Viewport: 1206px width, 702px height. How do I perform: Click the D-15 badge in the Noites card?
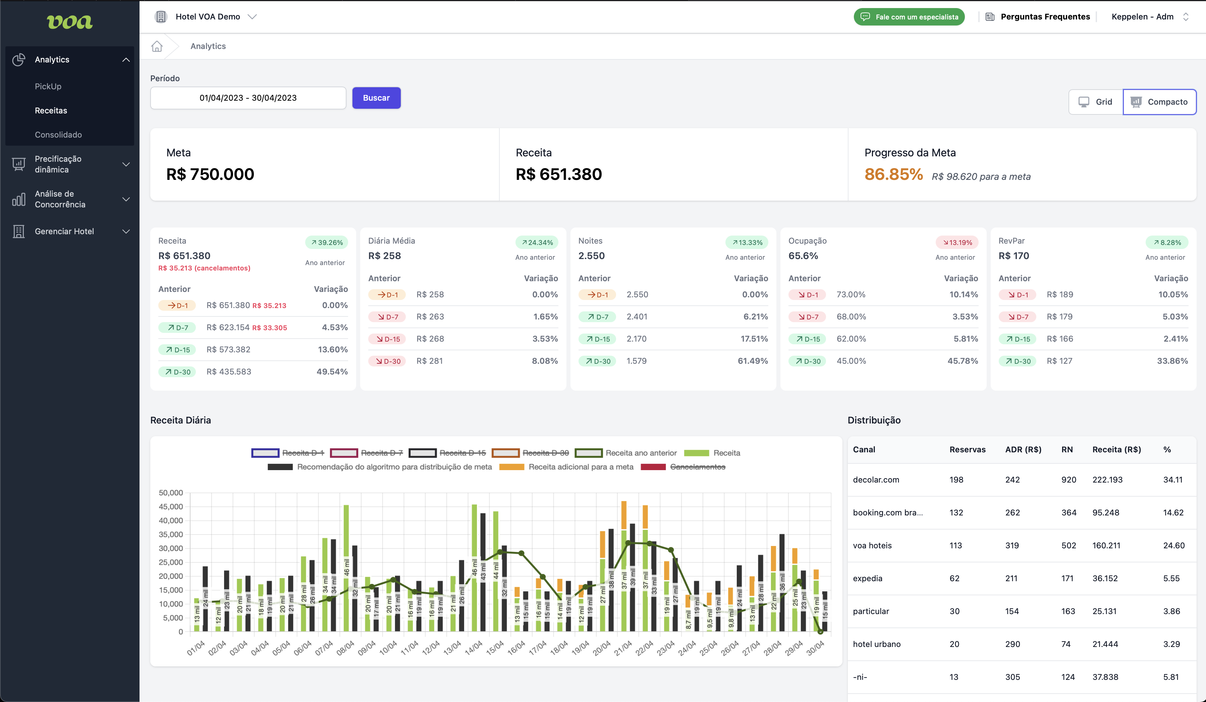tap(597, 339)
